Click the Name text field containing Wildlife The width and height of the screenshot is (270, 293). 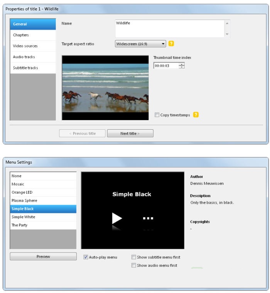[x=170, y=28]
